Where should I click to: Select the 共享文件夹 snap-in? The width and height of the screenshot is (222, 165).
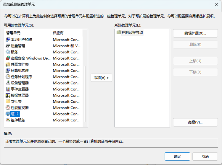(20, 65)
